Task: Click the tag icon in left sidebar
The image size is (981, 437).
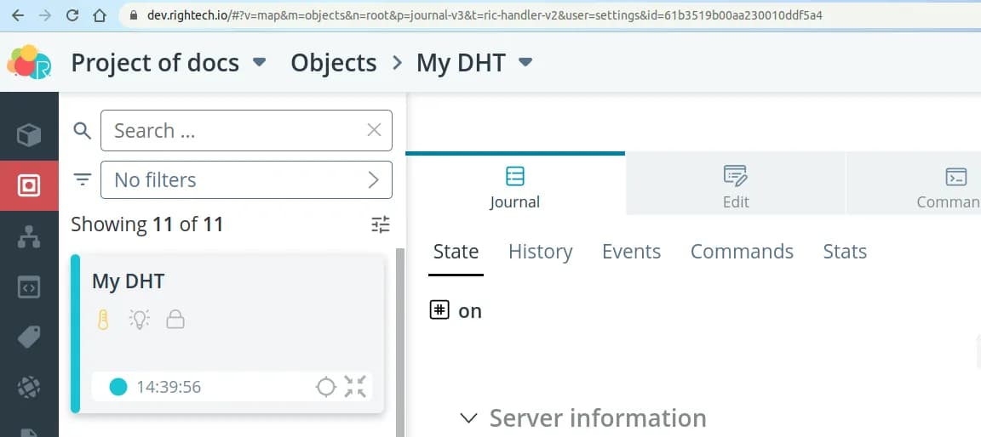Action: (x=29, y=337)
